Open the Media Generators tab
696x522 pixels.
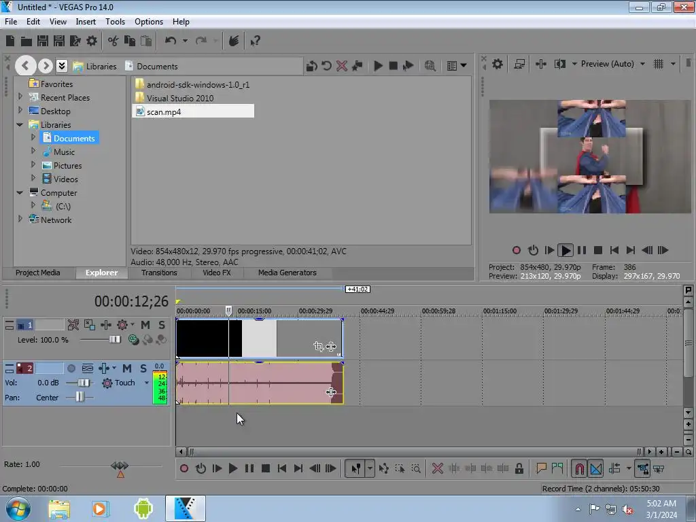[288, 273]
